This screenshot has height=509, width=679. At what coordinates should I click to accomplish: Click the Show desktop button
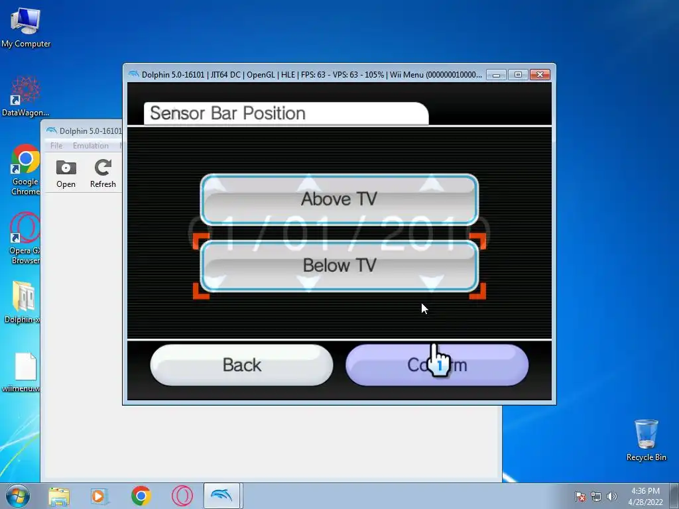tap(674, 496)
